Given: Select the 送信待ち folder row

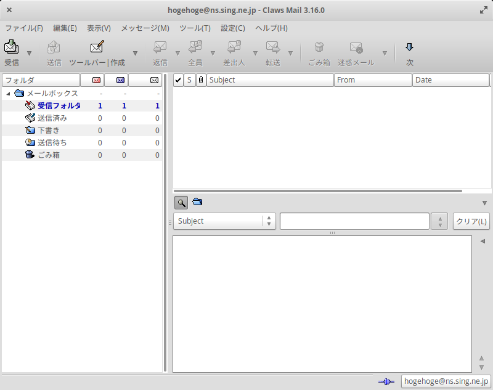Looking at the screenshot, I should coord(82,142).
